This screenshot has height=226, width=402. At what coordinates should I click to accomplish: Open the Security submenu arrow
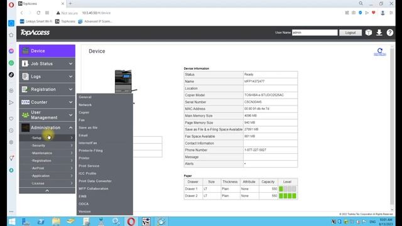click(x=72, y=146)
